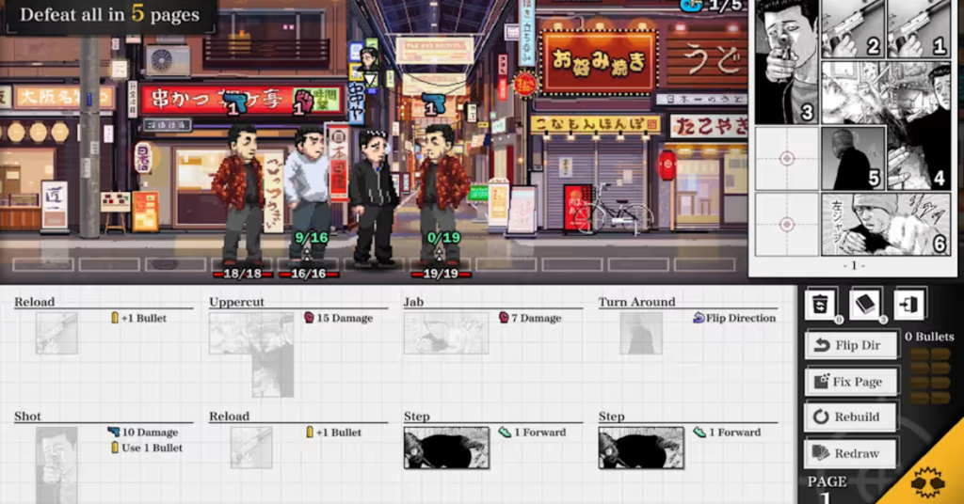Pick the Reload card panel beside Uppercut
Screen dimensions: 964x504
(56, 333)
